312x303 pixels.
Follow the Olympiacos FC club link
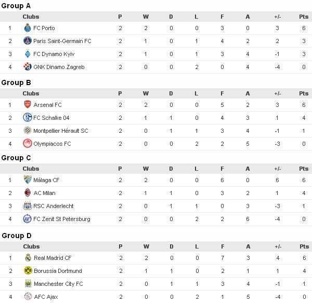[x=52, y=144]
